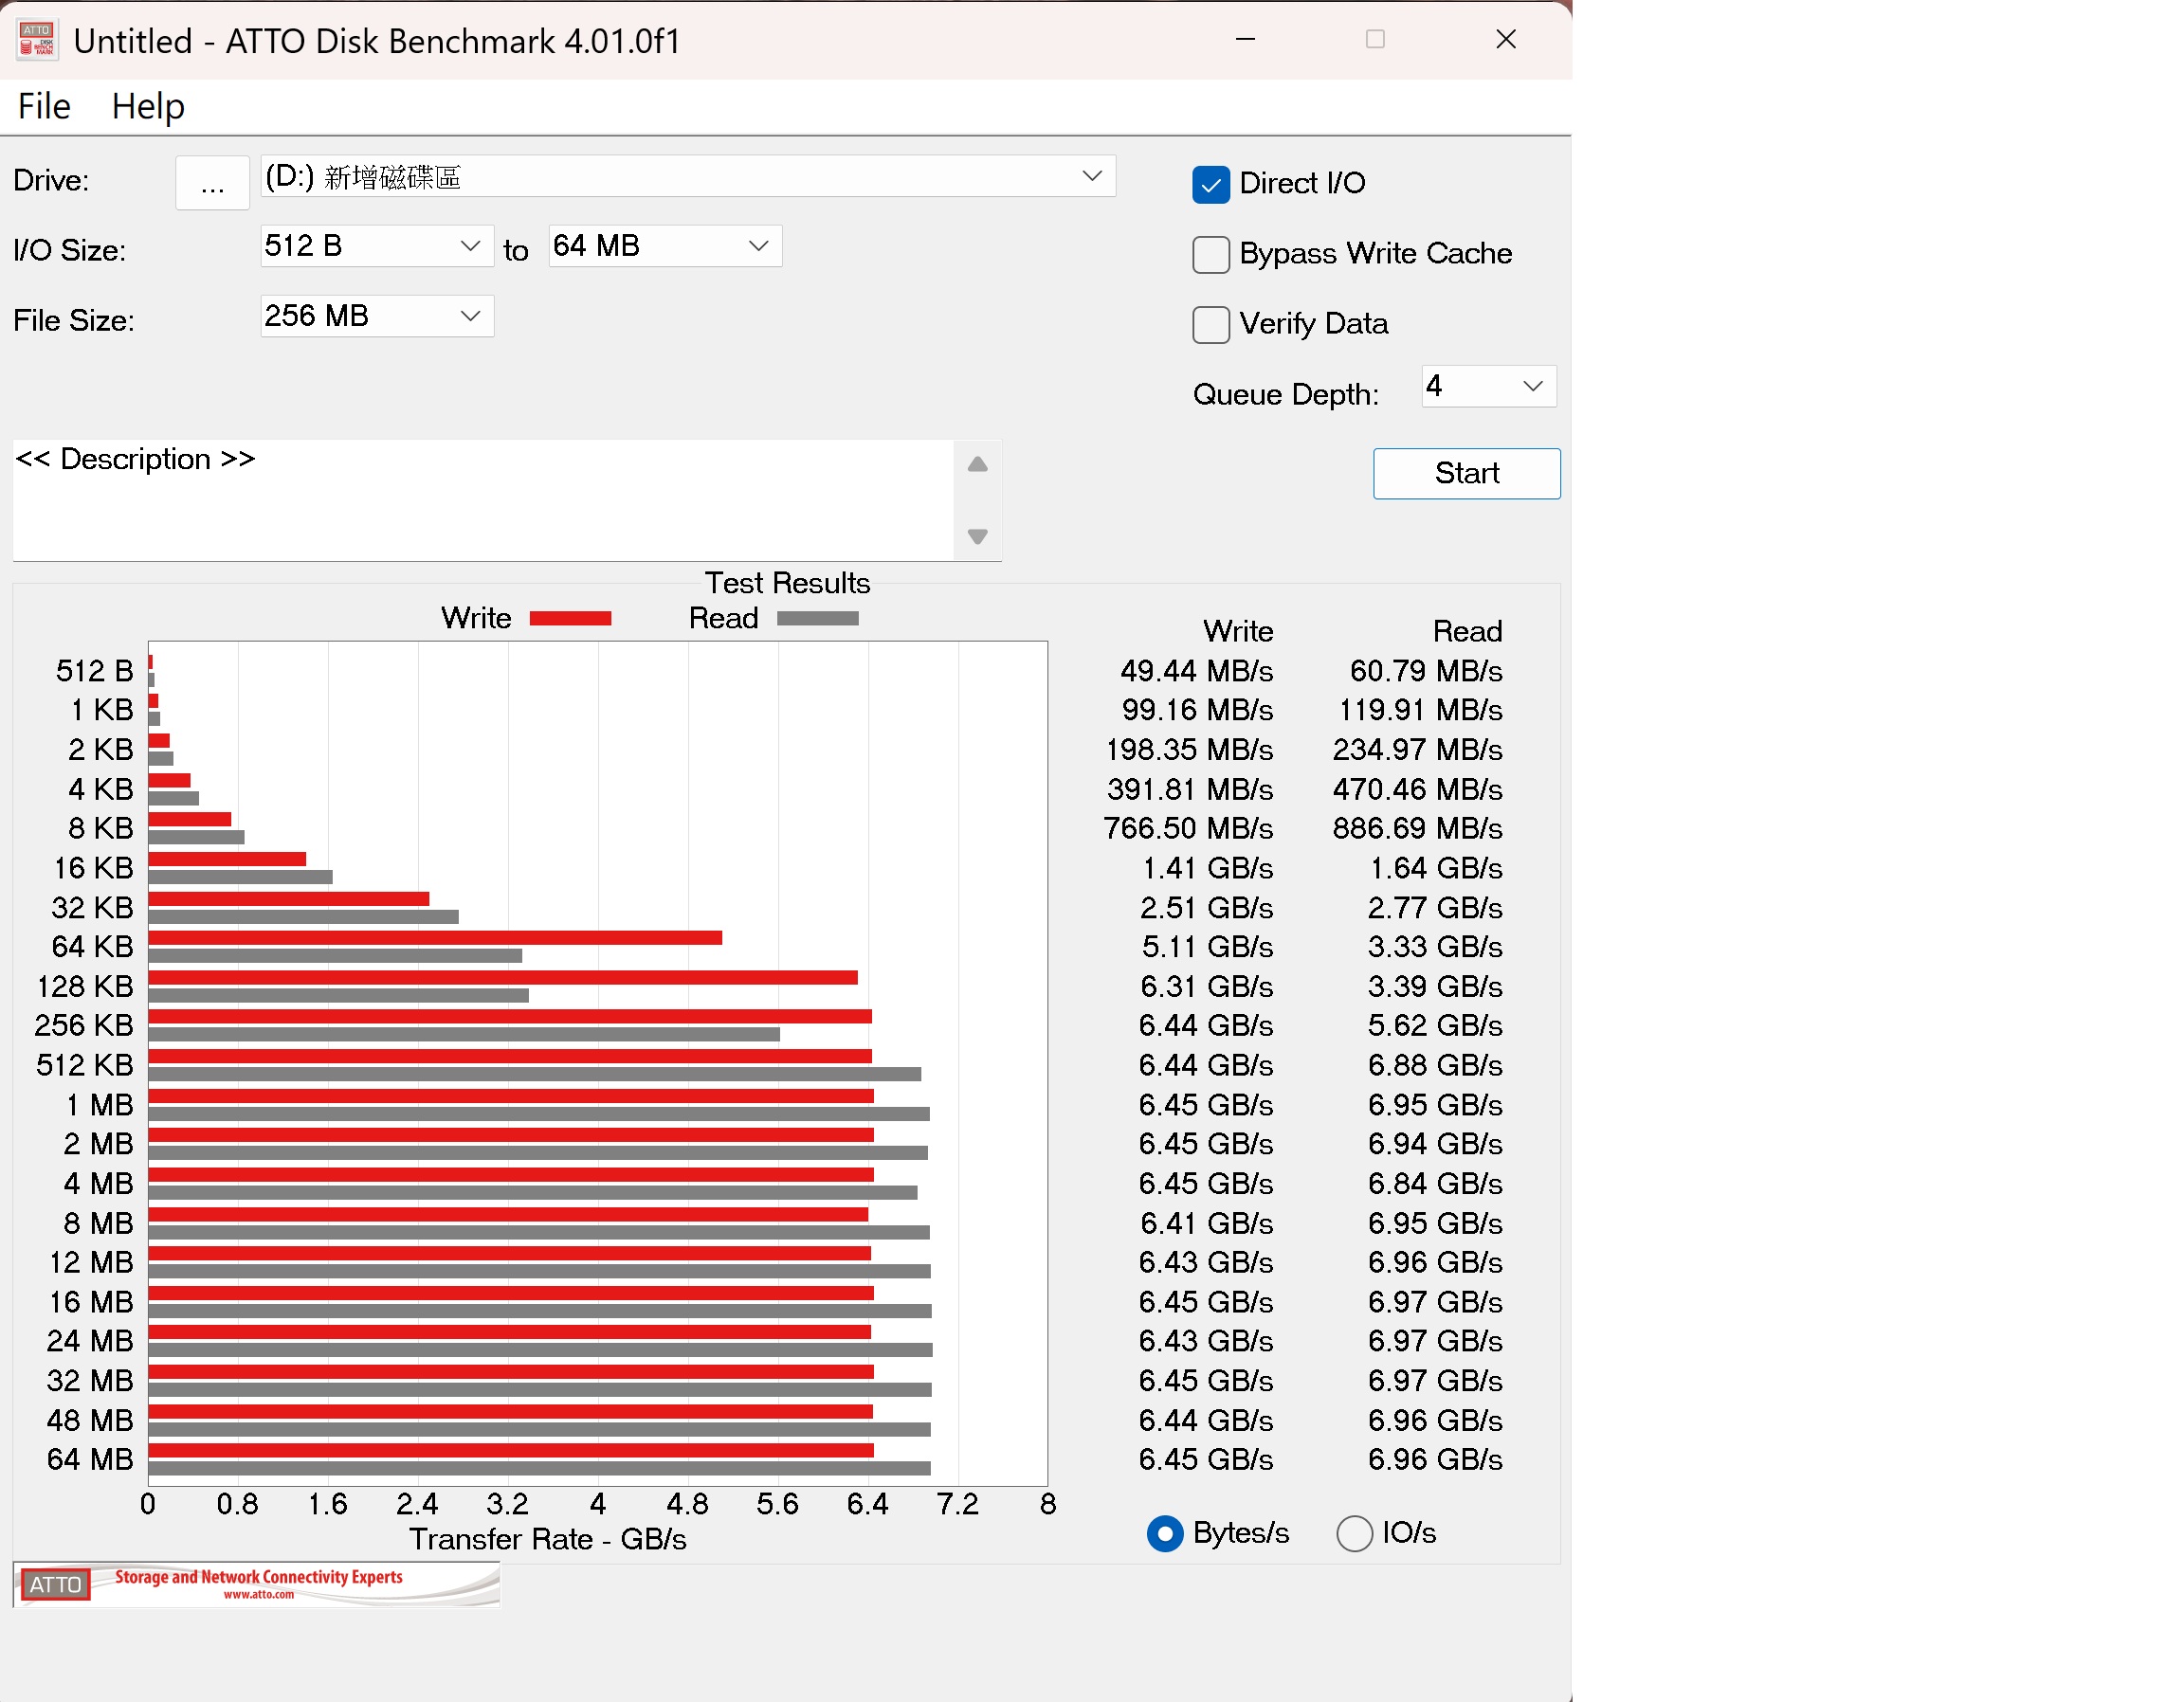Image resolution: width=2184 pixels, height=1702 pixels.
Task: Open the I/O Size end dropdown (64 MB)
Action: 665,246
